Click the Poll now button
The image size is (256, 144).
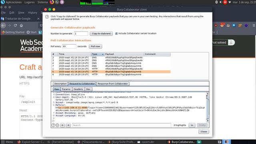point(96,46)
